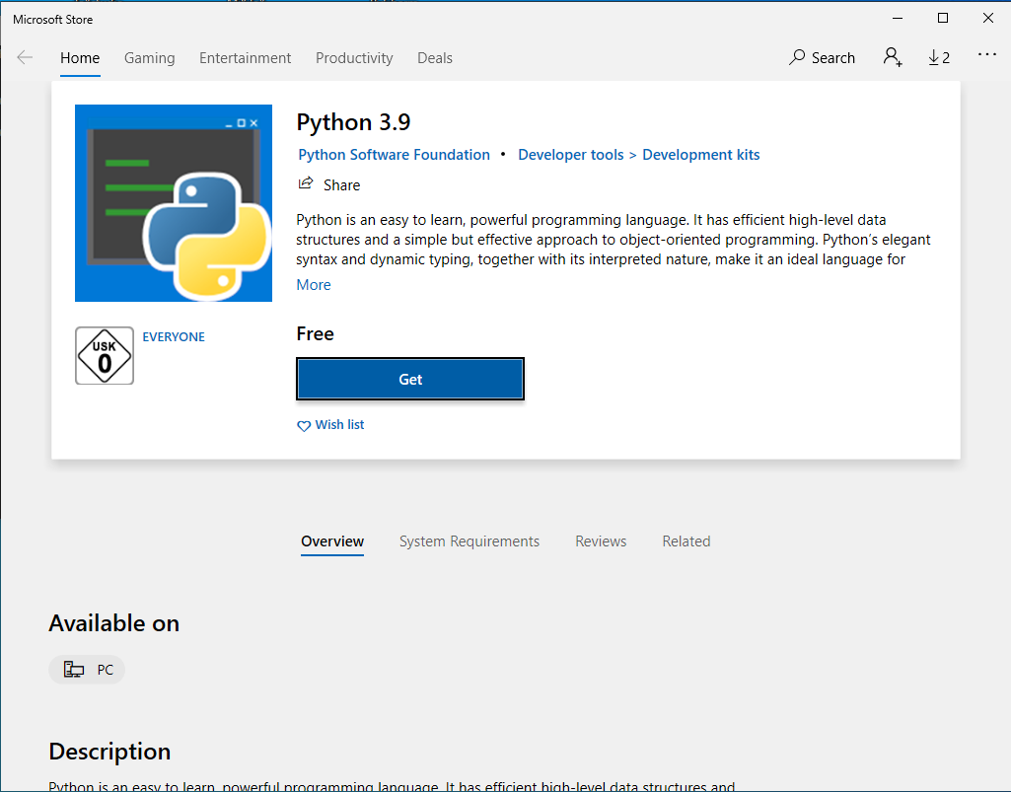
Task: Open the Development kits subcategory link
Action: click(701, 155)
